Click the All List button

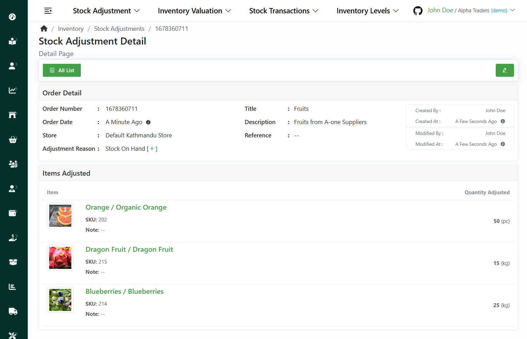tap(62, 70)
